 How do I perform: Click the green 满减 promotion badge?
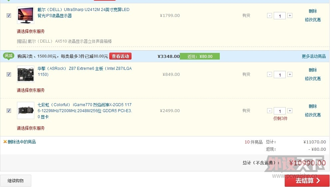9,56
